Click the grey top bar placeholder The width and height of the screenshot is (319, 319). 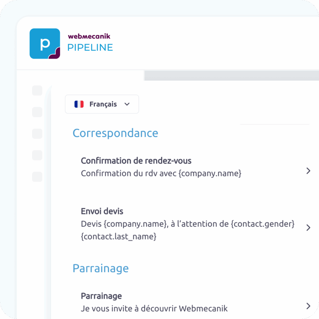pos(231,75)
